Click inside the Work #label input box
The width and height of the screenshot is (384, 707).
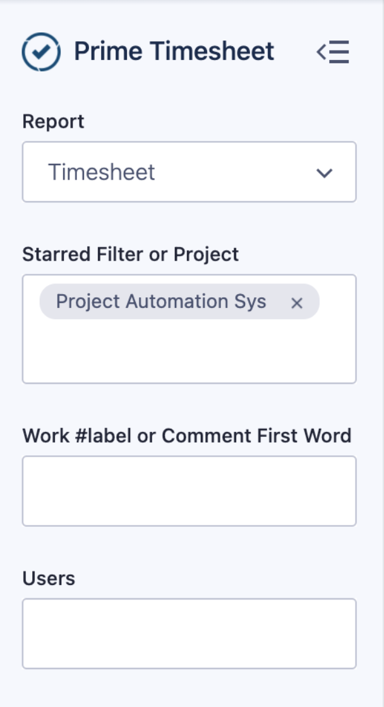[189, 491]
